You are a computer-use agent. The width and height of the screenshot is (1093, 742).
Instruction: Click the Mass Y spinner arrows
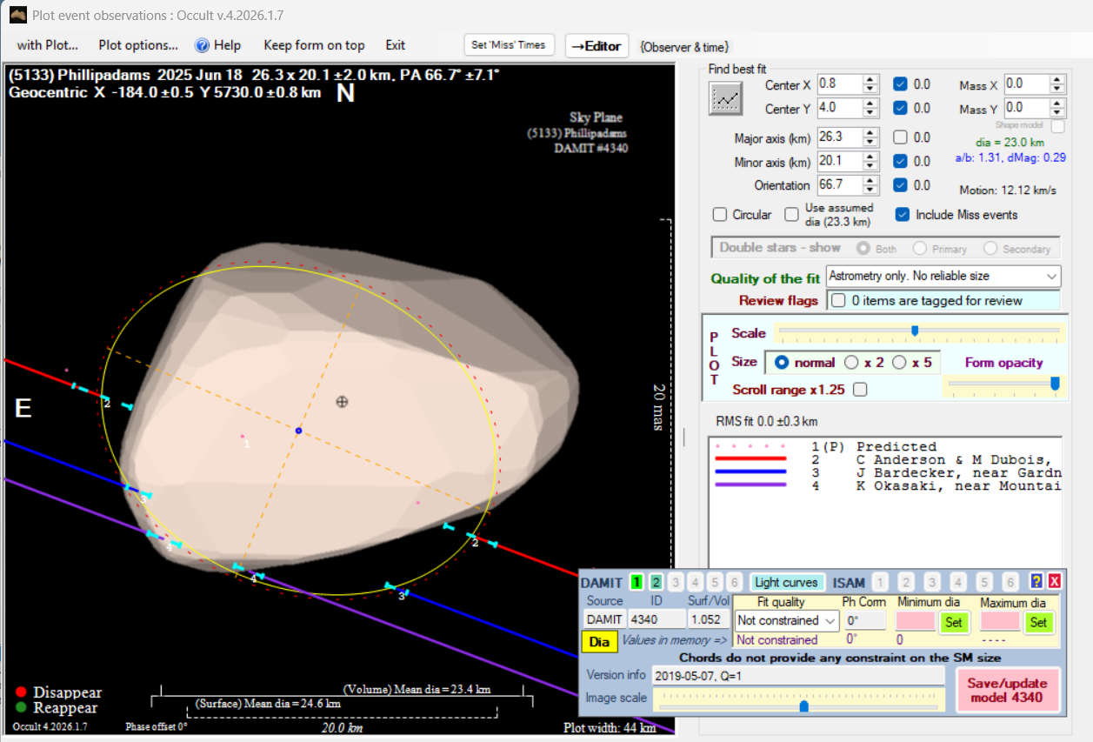1056,108
